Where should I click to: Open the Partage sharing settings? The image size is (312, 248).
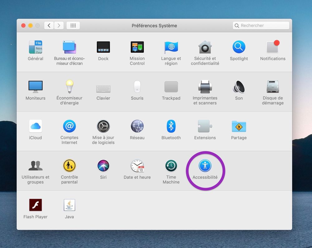pos(239,126)
